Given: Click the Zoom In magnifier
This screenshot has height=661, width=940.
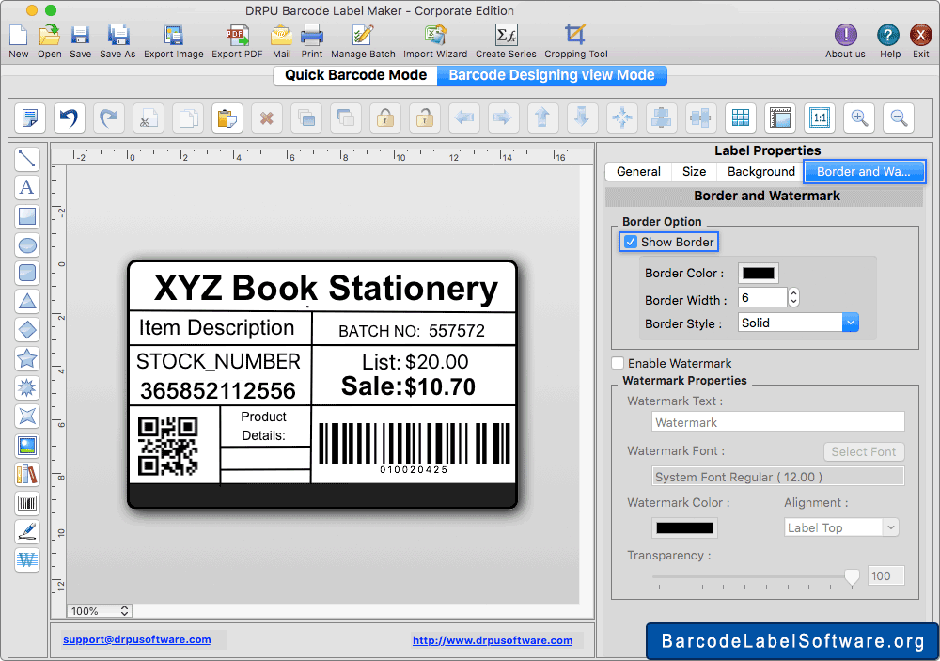Looking at the screenshot, I should [x=859, y=118].
